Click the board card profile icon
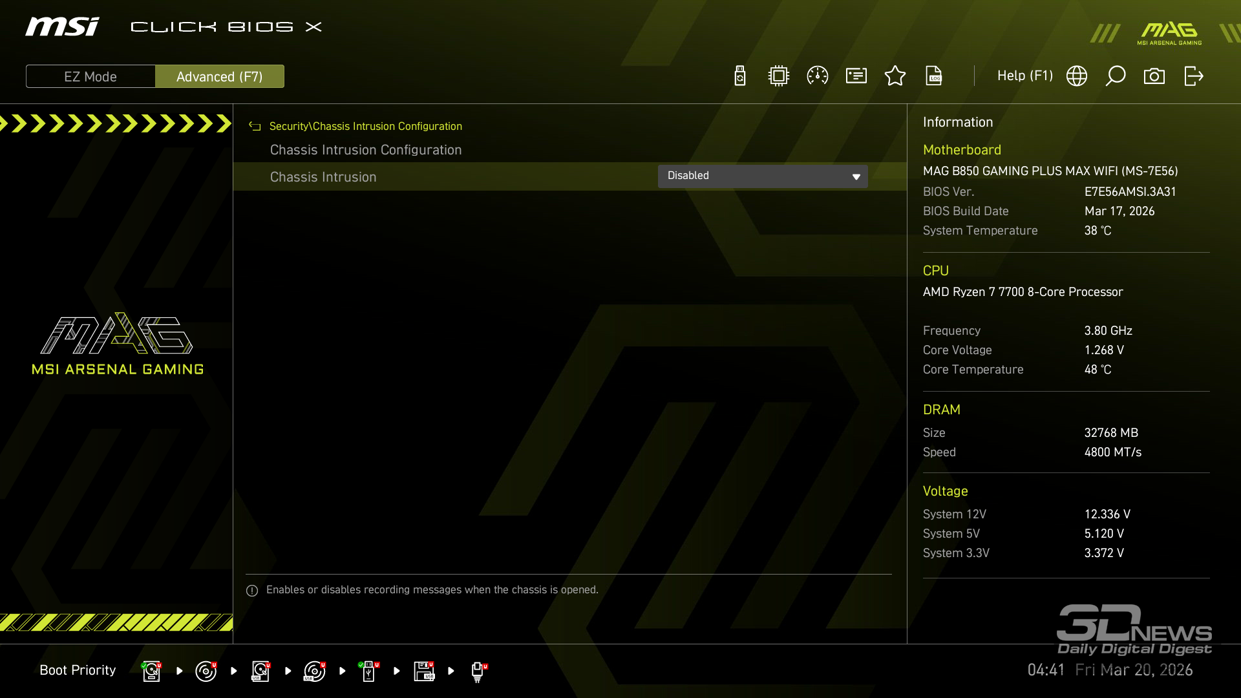The height and width of the screenshot is (698, 1241). (x=856, y=76)
